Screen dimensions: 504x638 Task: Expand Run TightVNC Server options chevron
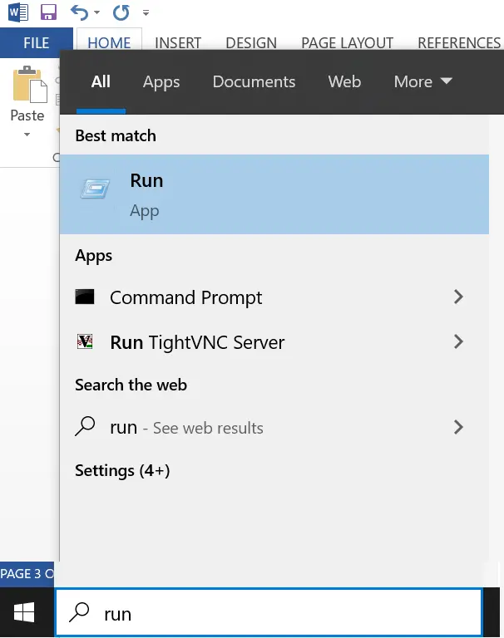point(458,341)
